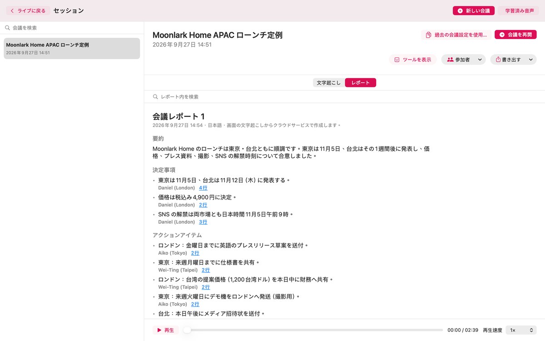Open 3行 link under SNS 解禁 decision

coord(203,222)
